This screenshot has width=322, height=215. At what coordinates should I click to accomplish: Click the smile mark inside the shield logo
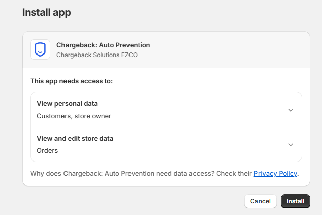tap(40, 52)
